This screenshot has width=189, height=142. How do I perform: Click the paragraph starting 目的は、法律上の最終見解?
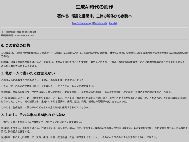94,64
